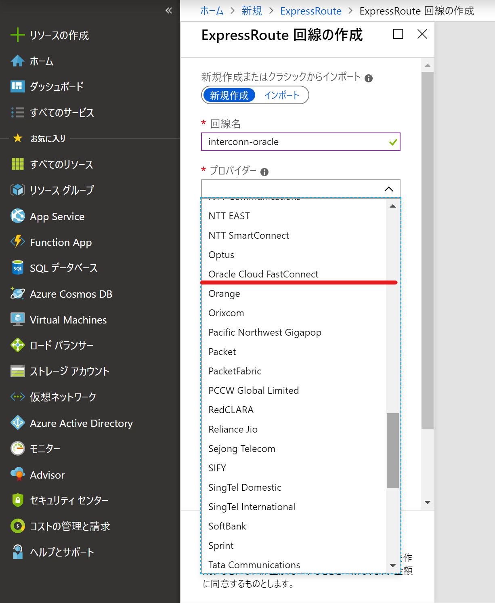This screenshot has width=495, height=603.
Task: Open the App Service icon in sidebar
Action: 17,216
